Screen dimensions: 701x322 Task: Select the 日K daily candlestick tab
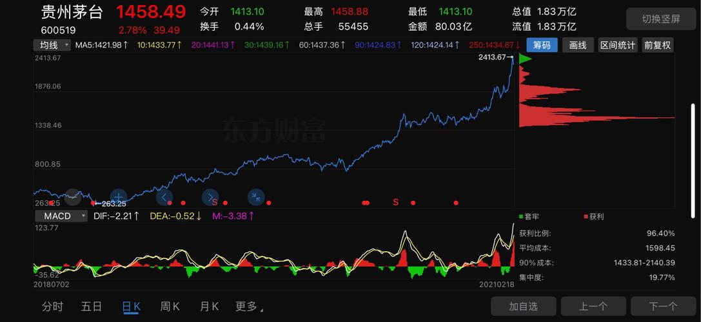point(131,307)
